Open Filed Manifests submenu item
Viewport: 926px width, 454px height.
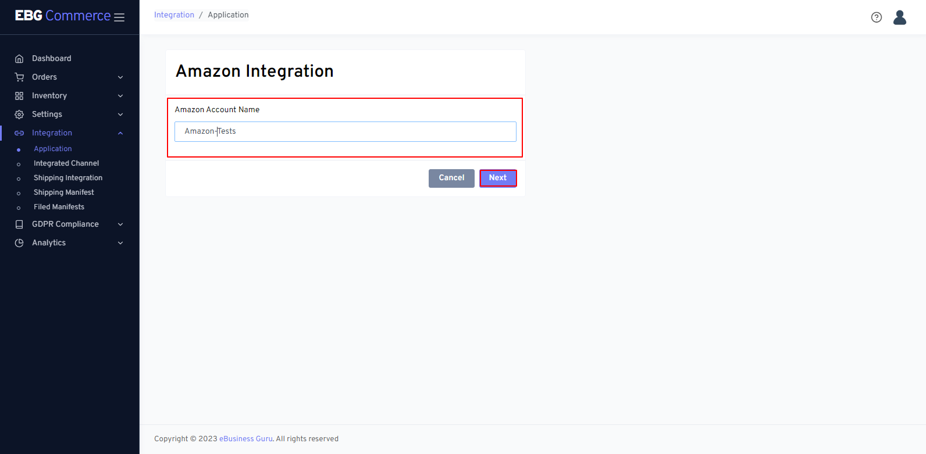point(59,207)
